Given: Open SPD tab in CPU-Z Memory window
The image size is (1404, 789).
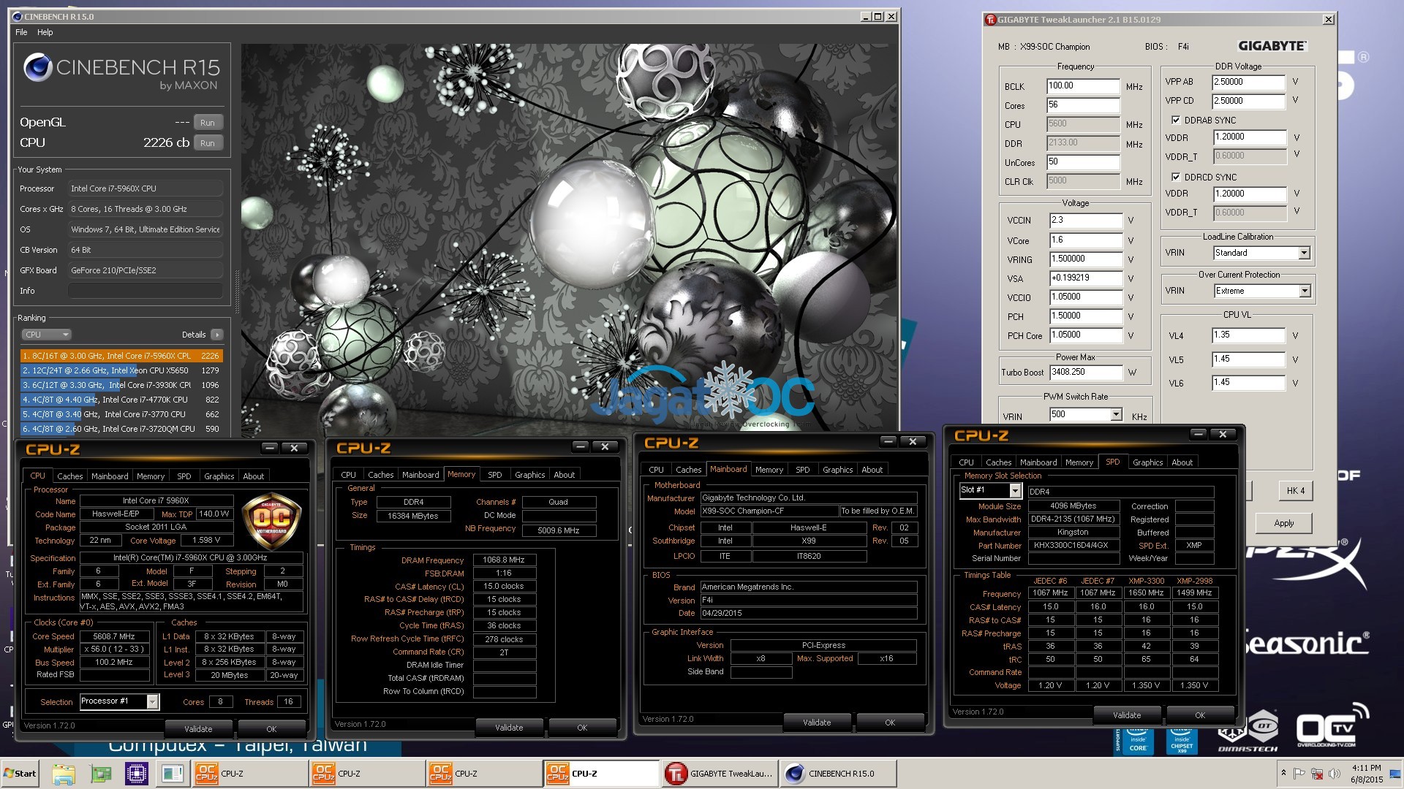Looking at the screenshot, I should pyautogui.click(x=495, y=474).
